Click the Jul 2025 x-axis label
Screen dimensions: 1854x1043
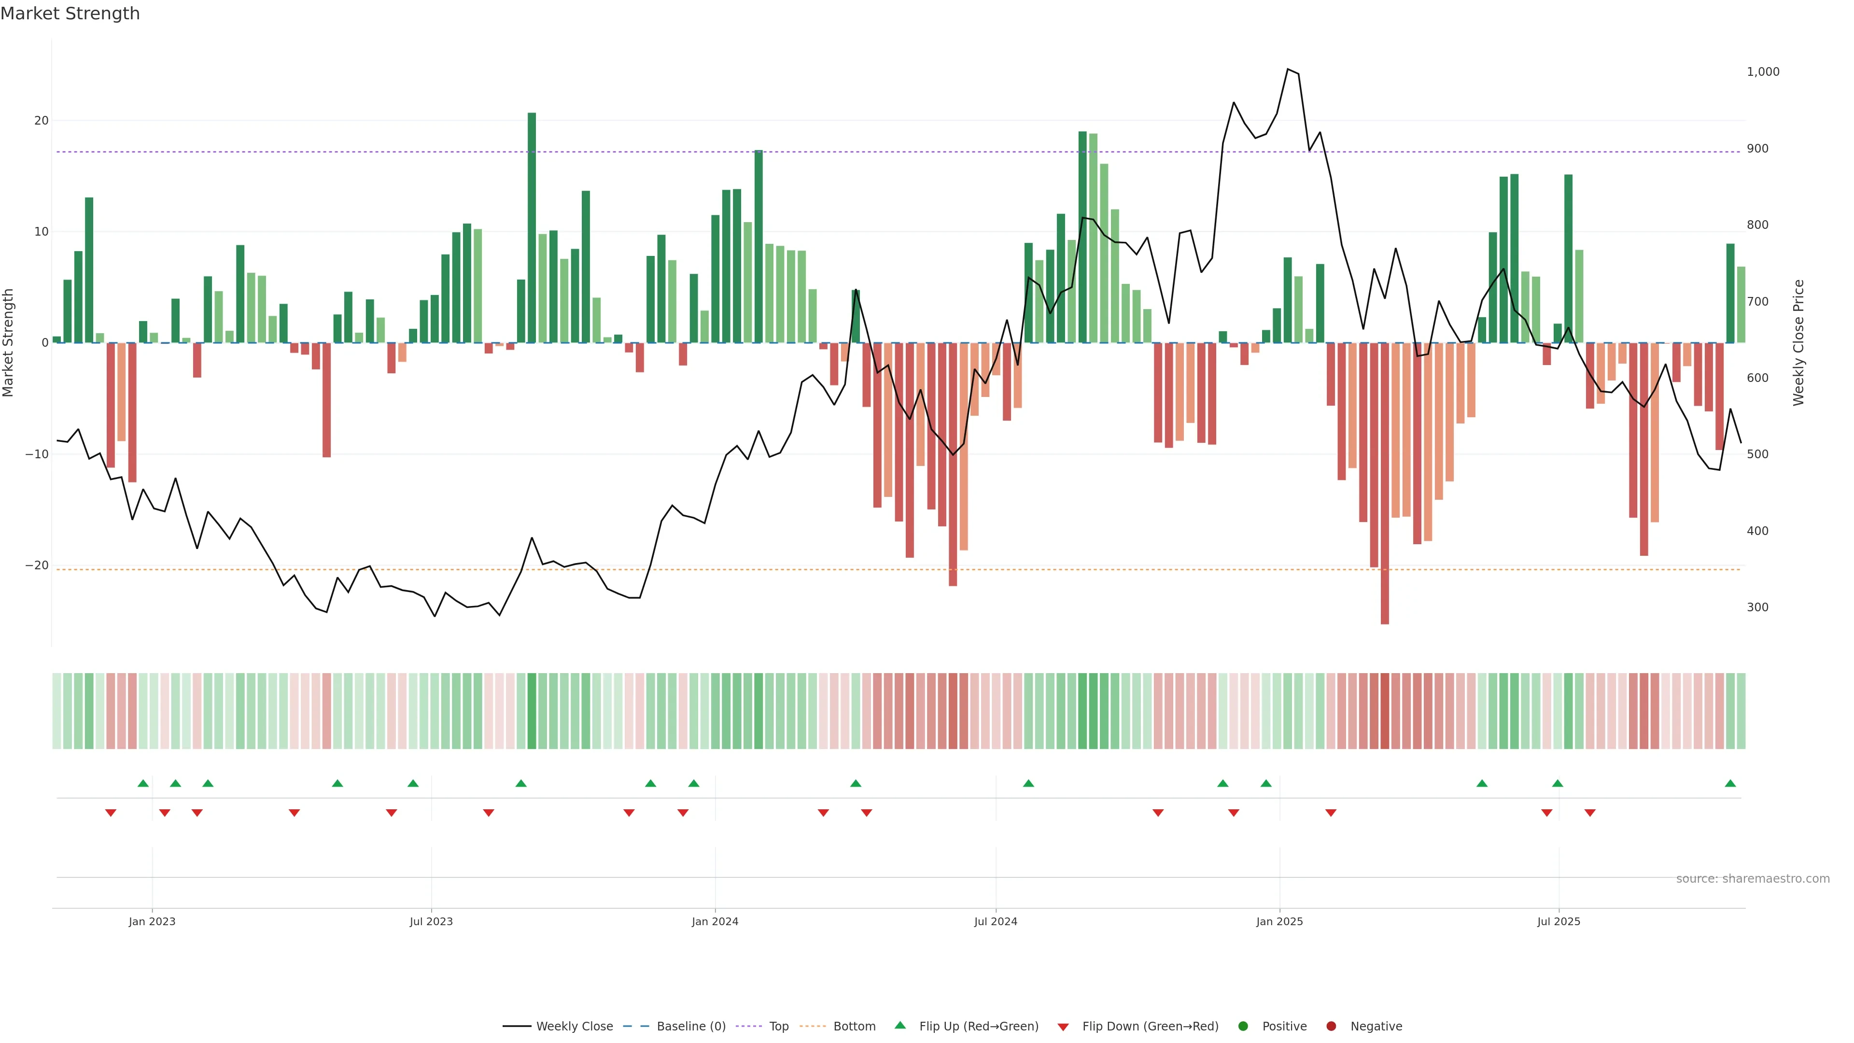tap(1558, 921)
